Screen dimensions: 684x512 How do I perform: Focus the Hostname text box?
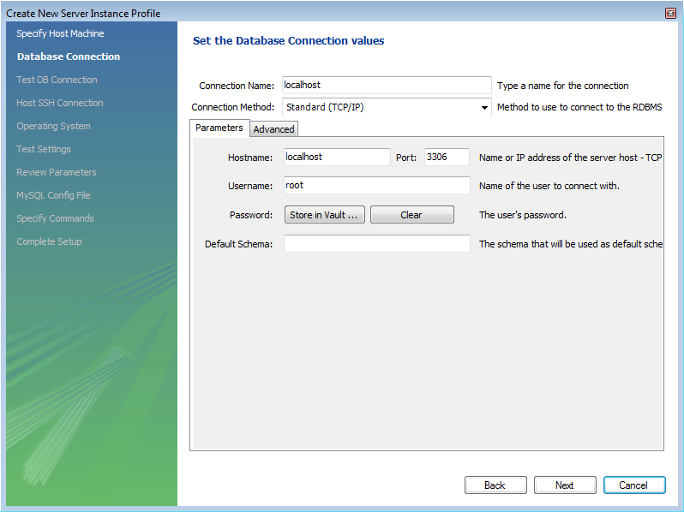[x=337, y=157]
